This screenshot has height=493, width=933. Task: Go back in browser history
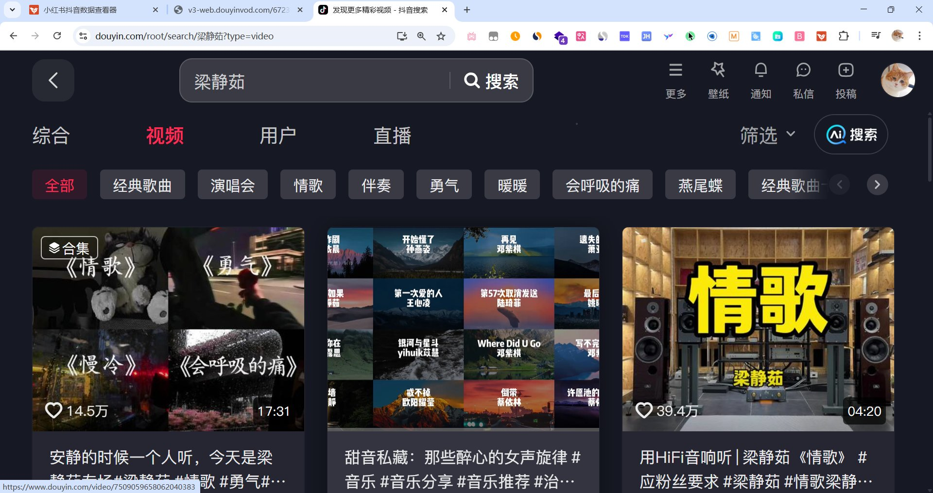click(x=14, y=36)
